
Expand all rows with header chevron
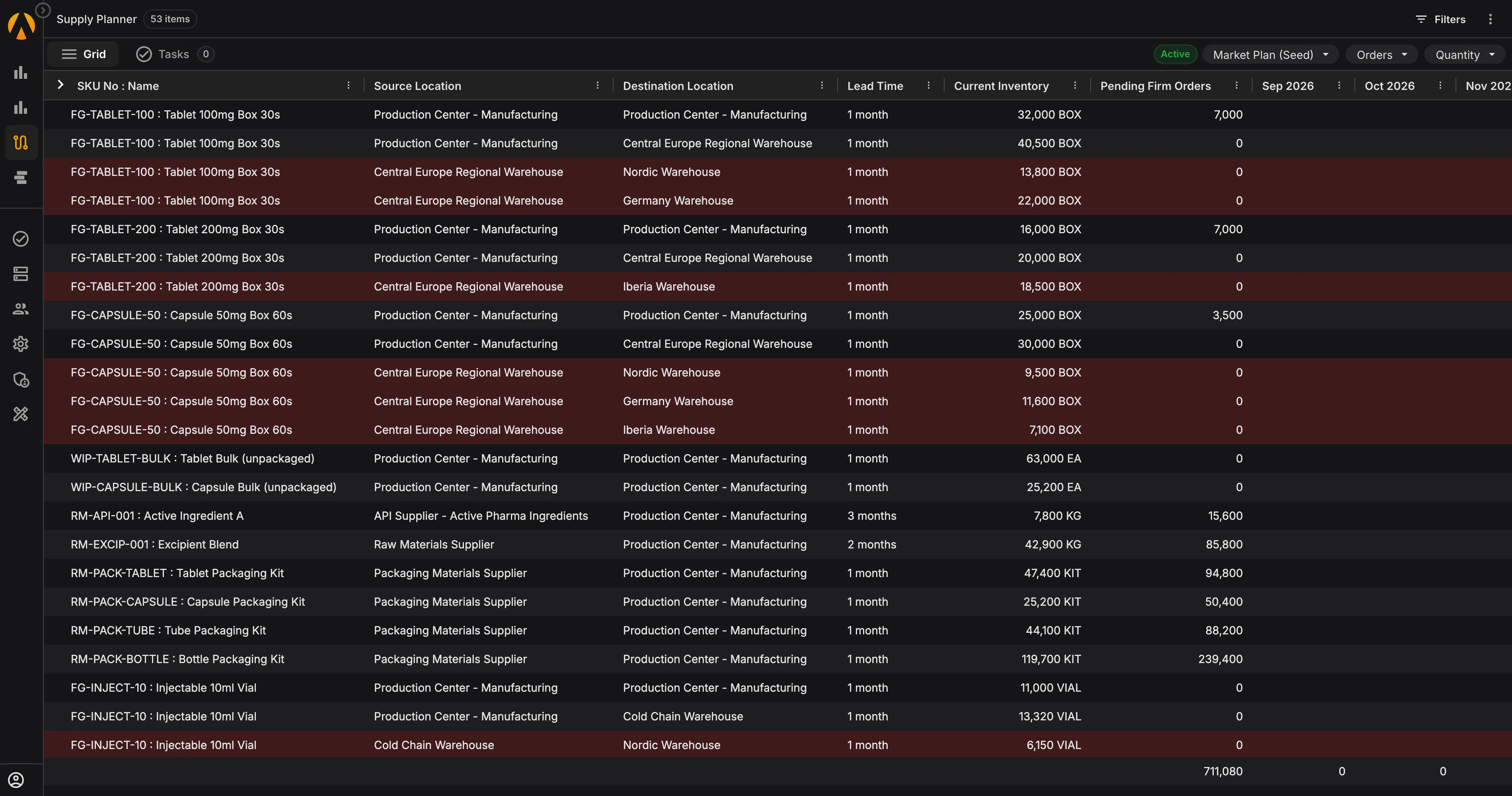[x=60, y=85]
